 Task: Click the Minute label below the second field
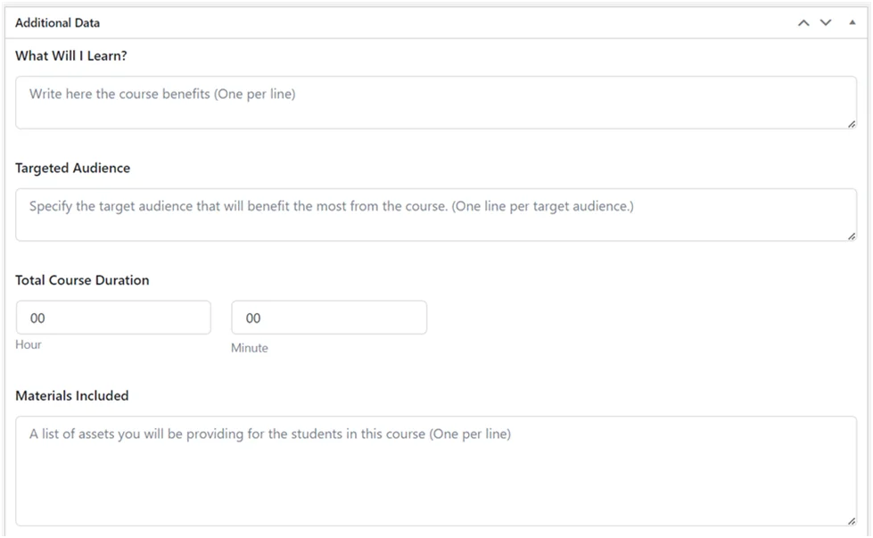pyautogui.click(x=249, y=348)
